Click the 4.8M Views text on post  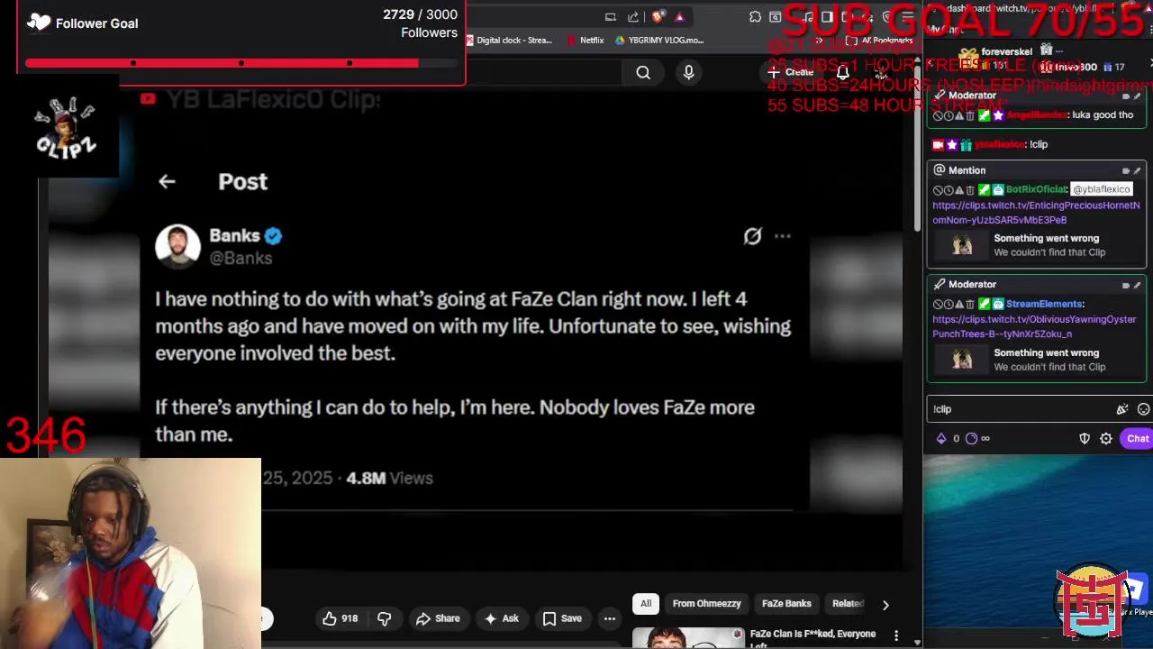[389, 479]
